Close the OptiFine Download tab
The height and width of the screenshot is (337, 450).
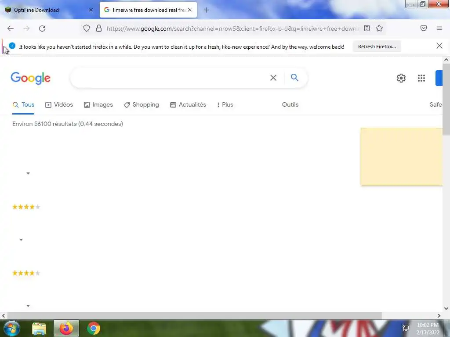coord(91,10)
